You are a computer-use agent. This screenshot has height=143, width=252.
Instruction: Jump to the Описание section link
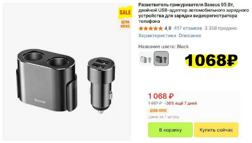tap(190, 36)
